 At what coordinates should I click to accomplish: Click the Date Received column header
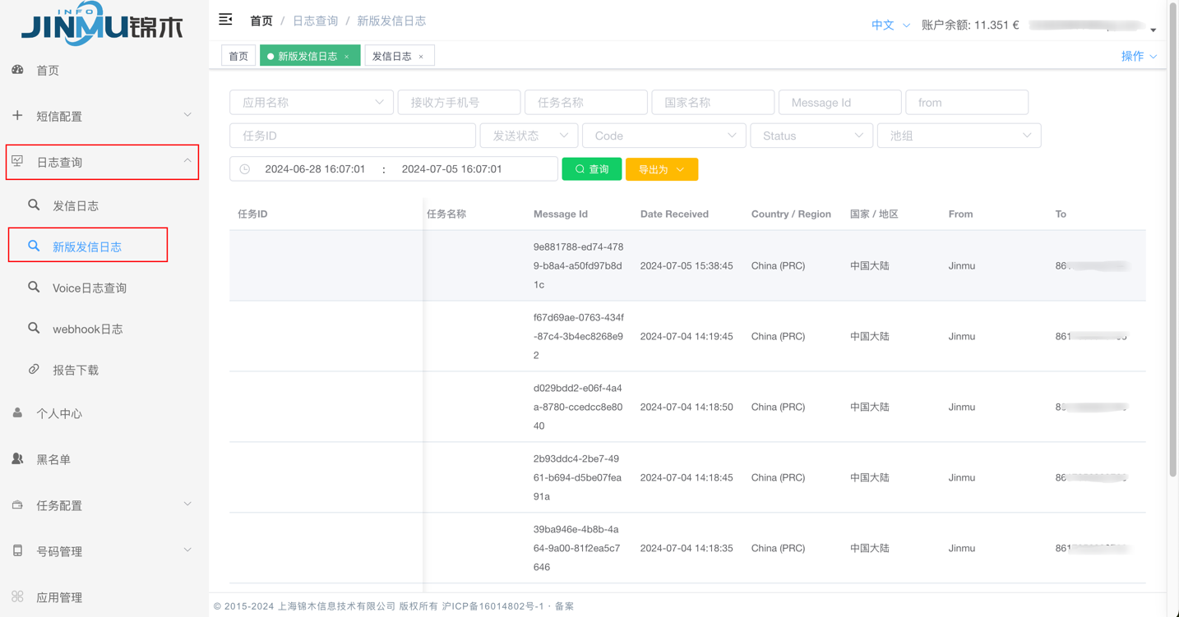coord(674,214)
